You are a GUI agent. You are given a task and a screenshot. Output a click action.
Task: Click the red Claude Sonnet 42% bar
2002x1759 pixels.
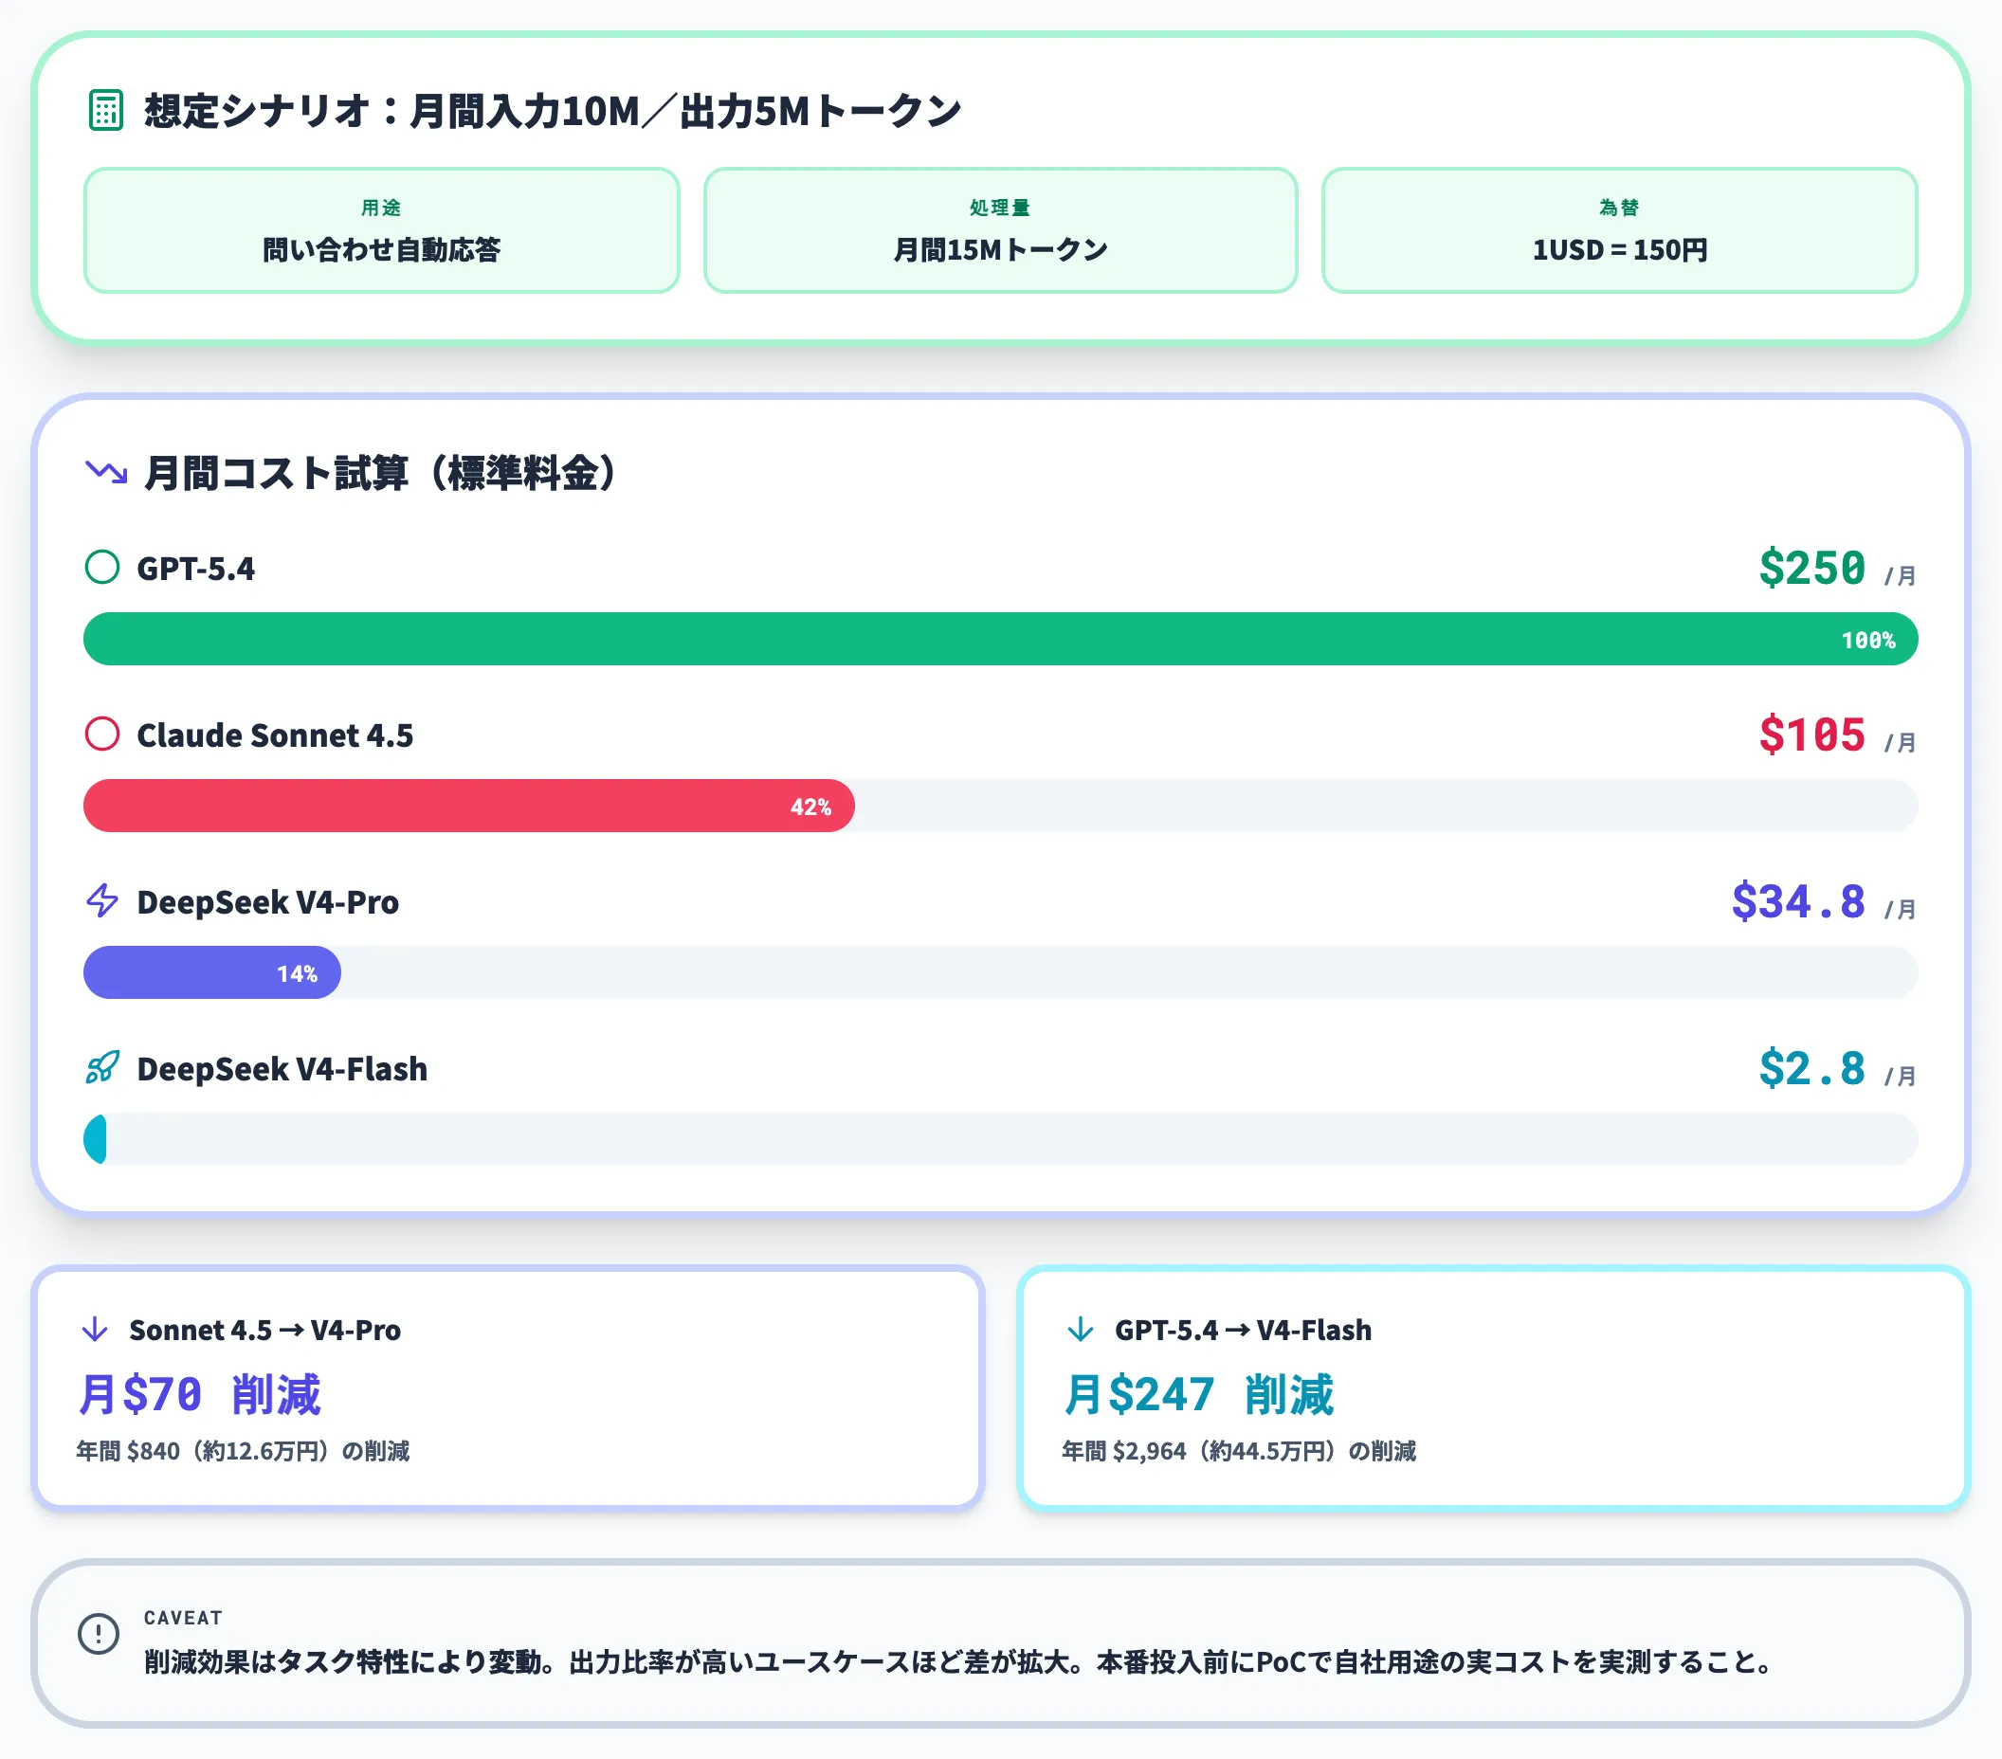pyautogui.click(x=468, y=806)
